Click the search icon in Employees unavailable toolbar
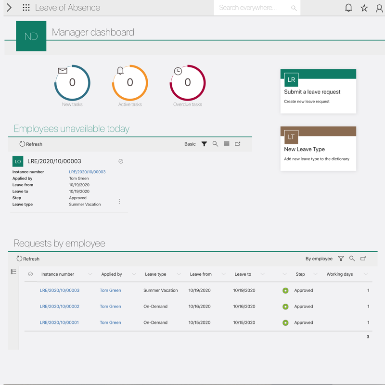Viewport: 385px width, 385px height. click(x=215, y=144)
